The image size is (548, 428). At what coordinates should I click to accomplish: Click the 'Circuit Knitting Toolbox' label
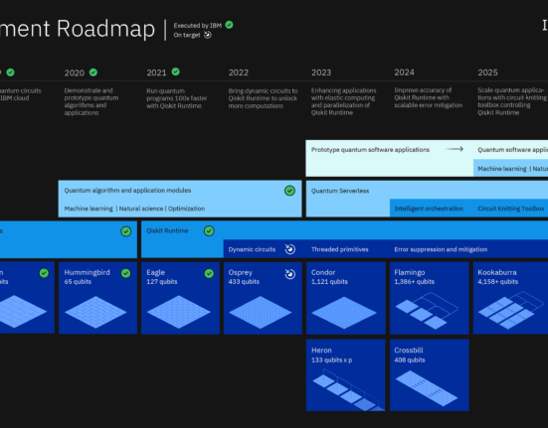tap(511, 209)
